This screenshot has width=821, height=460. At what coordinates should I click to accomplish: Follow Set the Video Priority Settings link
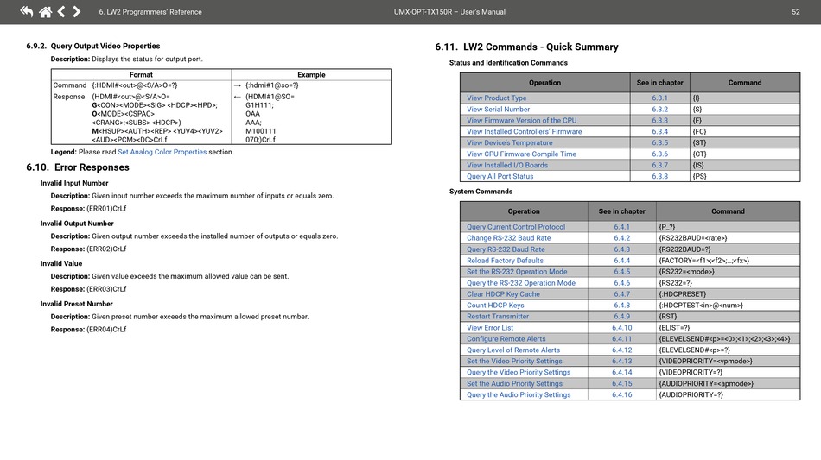click(514, 362)
